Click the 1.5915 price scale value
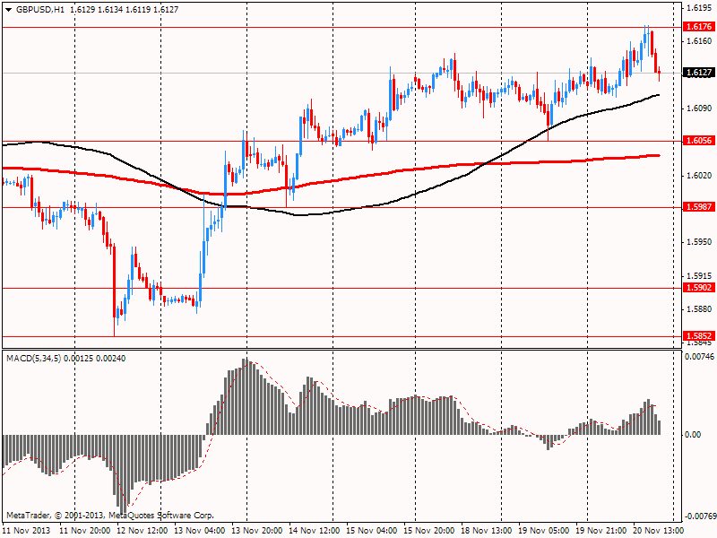 [699, 276]
